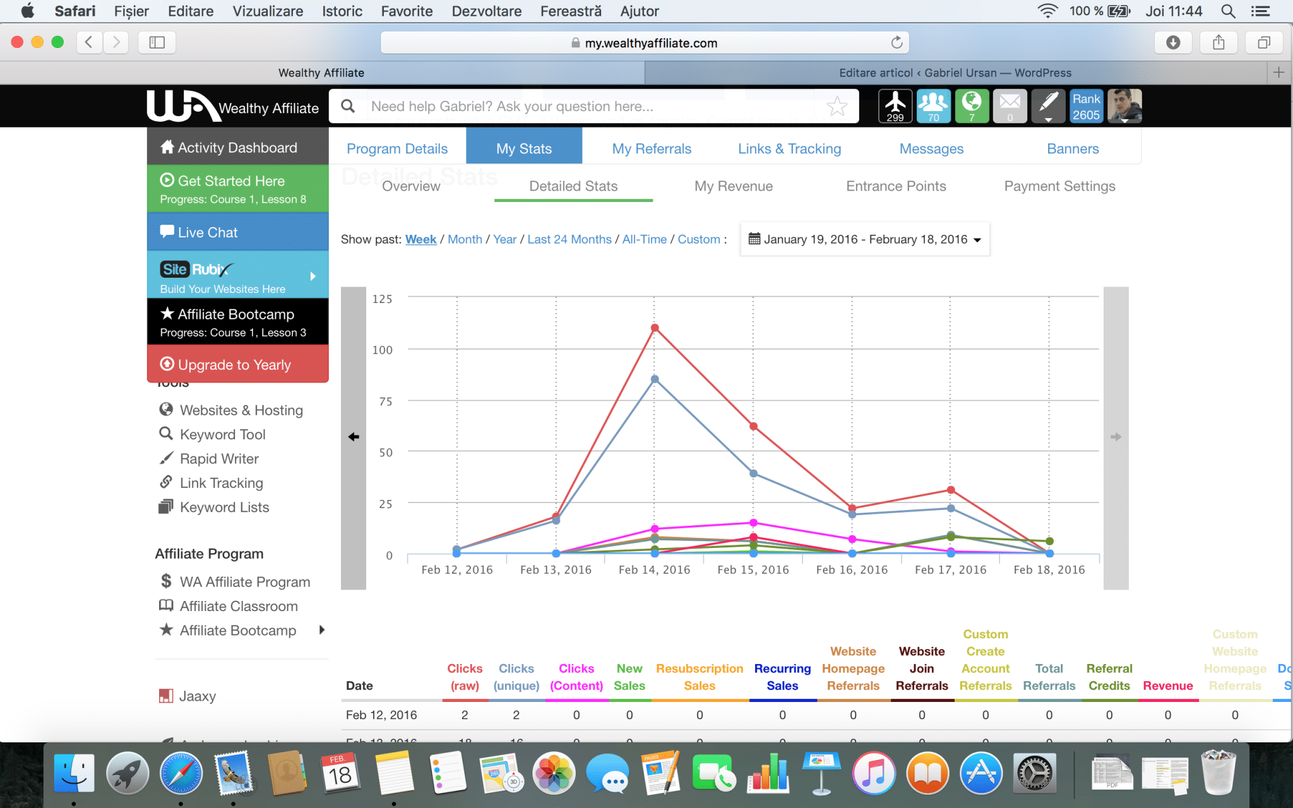The image size is (1293, 808).
Task: Open the Istoric menu
Action: [x=342, y=11]
